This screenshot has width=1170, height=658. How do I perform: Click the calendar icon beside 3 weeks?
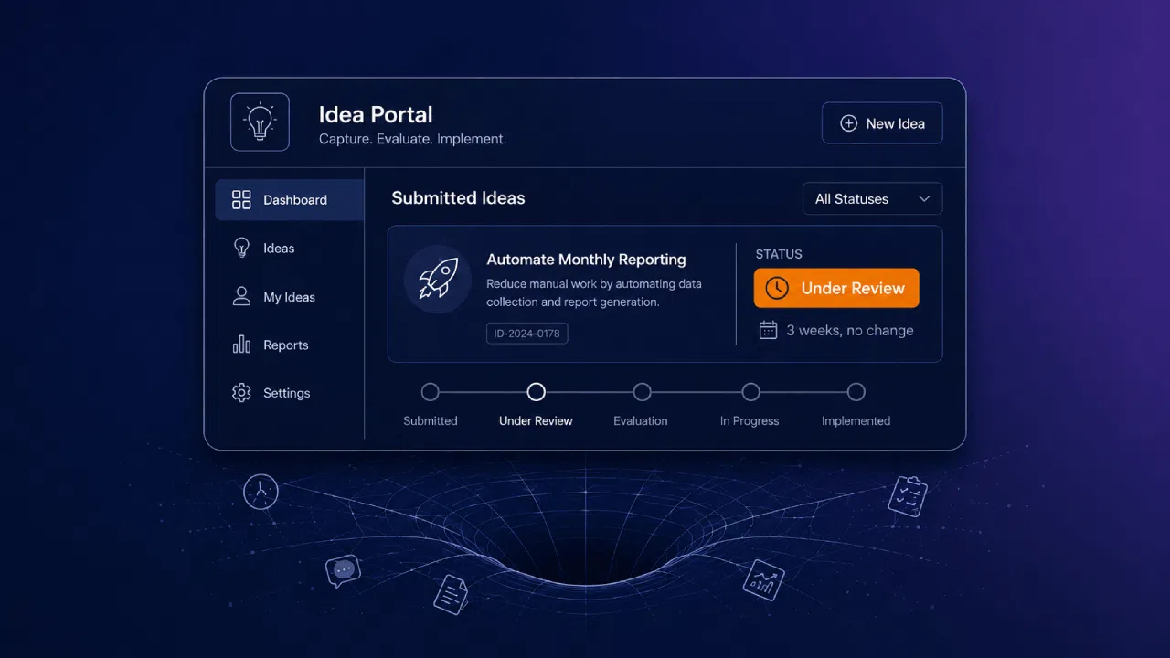tap(768, 330)
